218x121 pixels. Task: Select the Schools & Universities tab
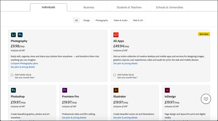170,7
